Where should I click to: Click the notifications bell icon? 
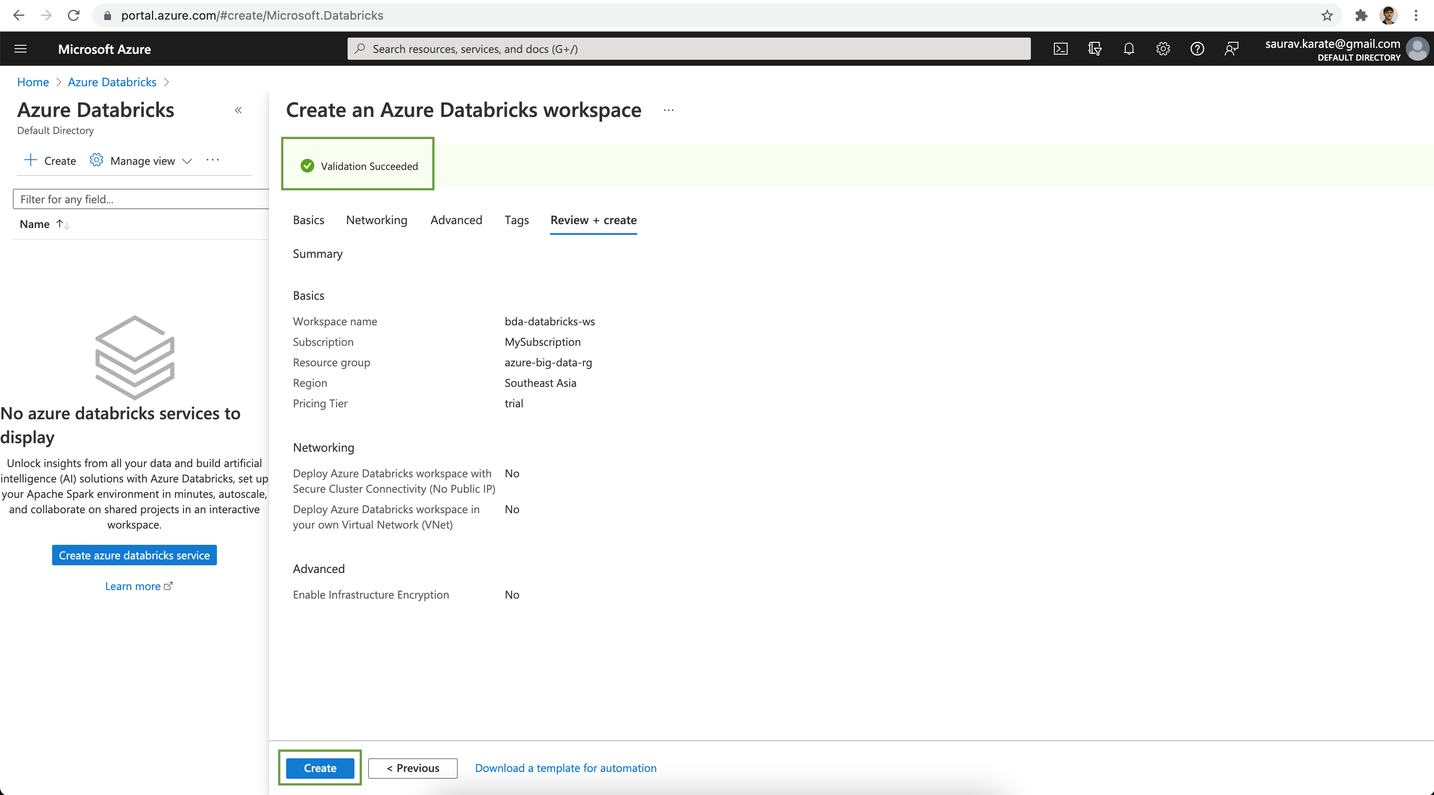1128,49
